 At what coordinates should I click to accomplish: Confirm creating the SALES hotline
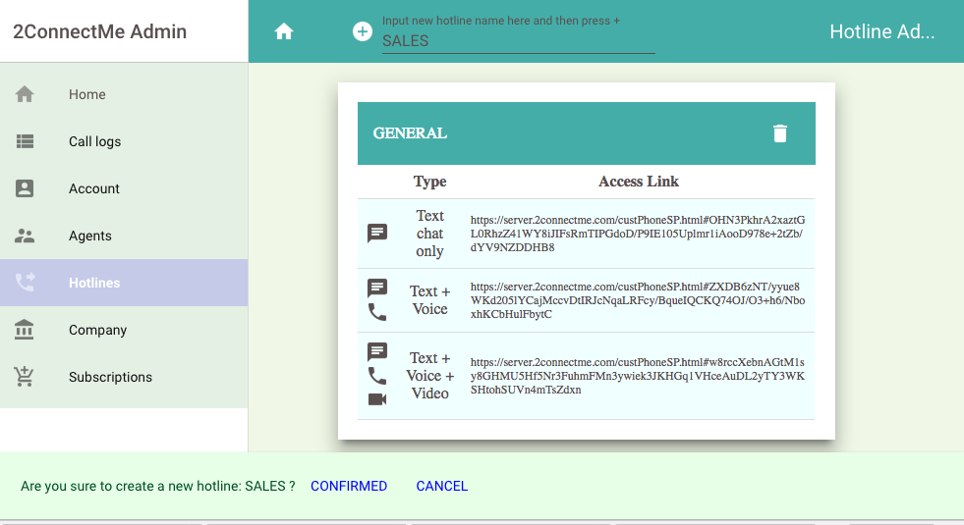(x=349, y=486)
